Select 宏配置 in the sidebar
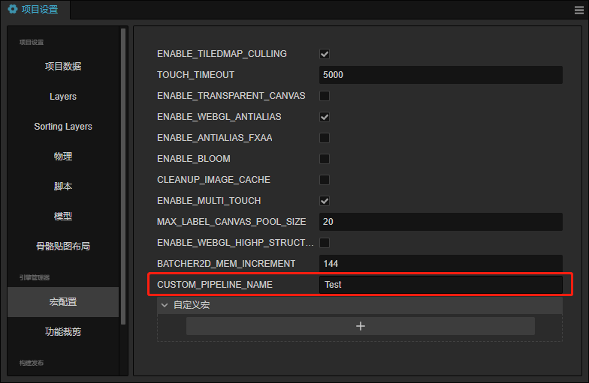This screenshot has height=383, width=589. [x=63, y=302]
